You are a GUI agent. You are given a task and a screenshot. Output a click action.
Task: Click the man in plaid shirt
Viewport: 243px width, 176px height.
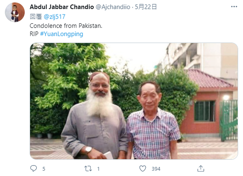(x=153, y=121)
